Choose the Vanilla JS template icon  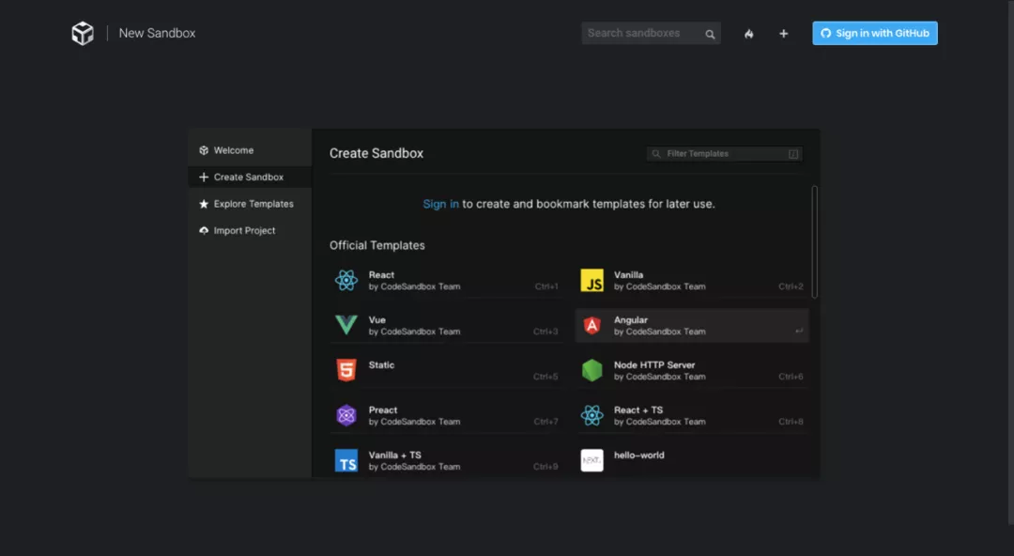click(591, 280)
